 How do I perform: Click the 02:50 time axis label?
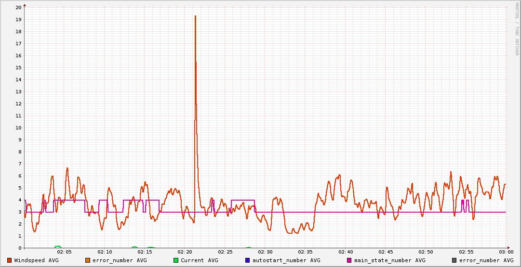point(426,252)
